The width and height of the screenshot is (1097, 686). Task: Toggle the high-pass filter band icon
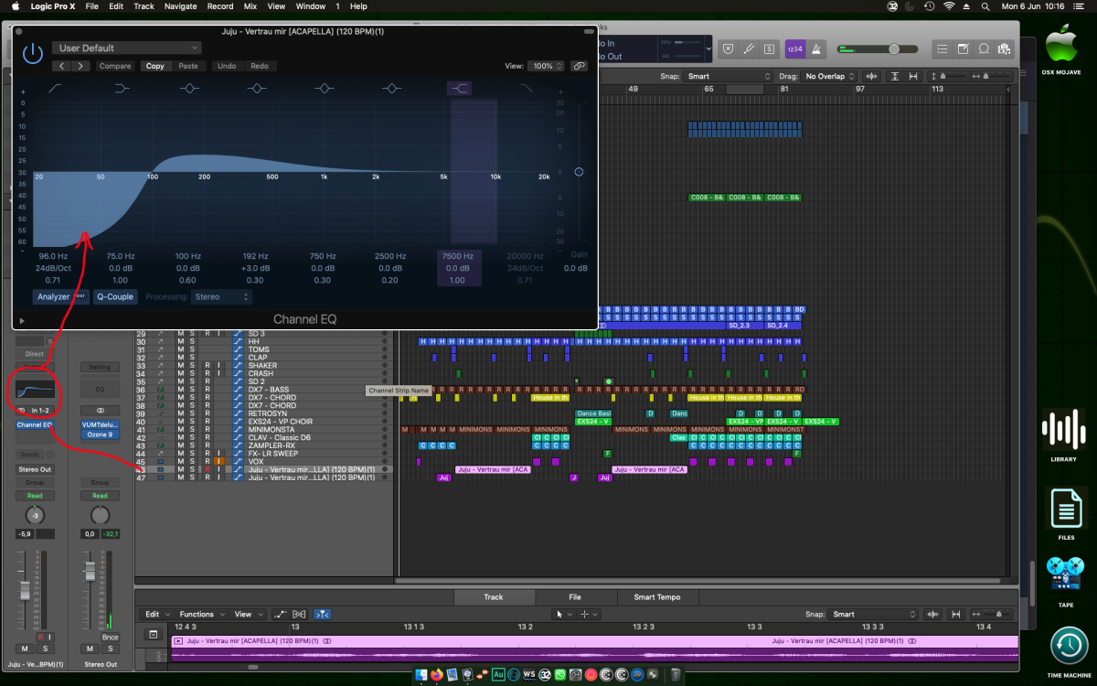[x=56, y=88]
